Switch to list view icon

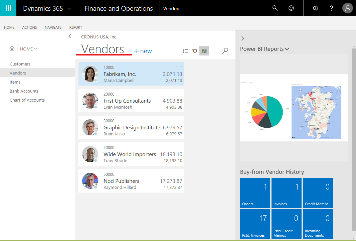(x=185, y=51)
